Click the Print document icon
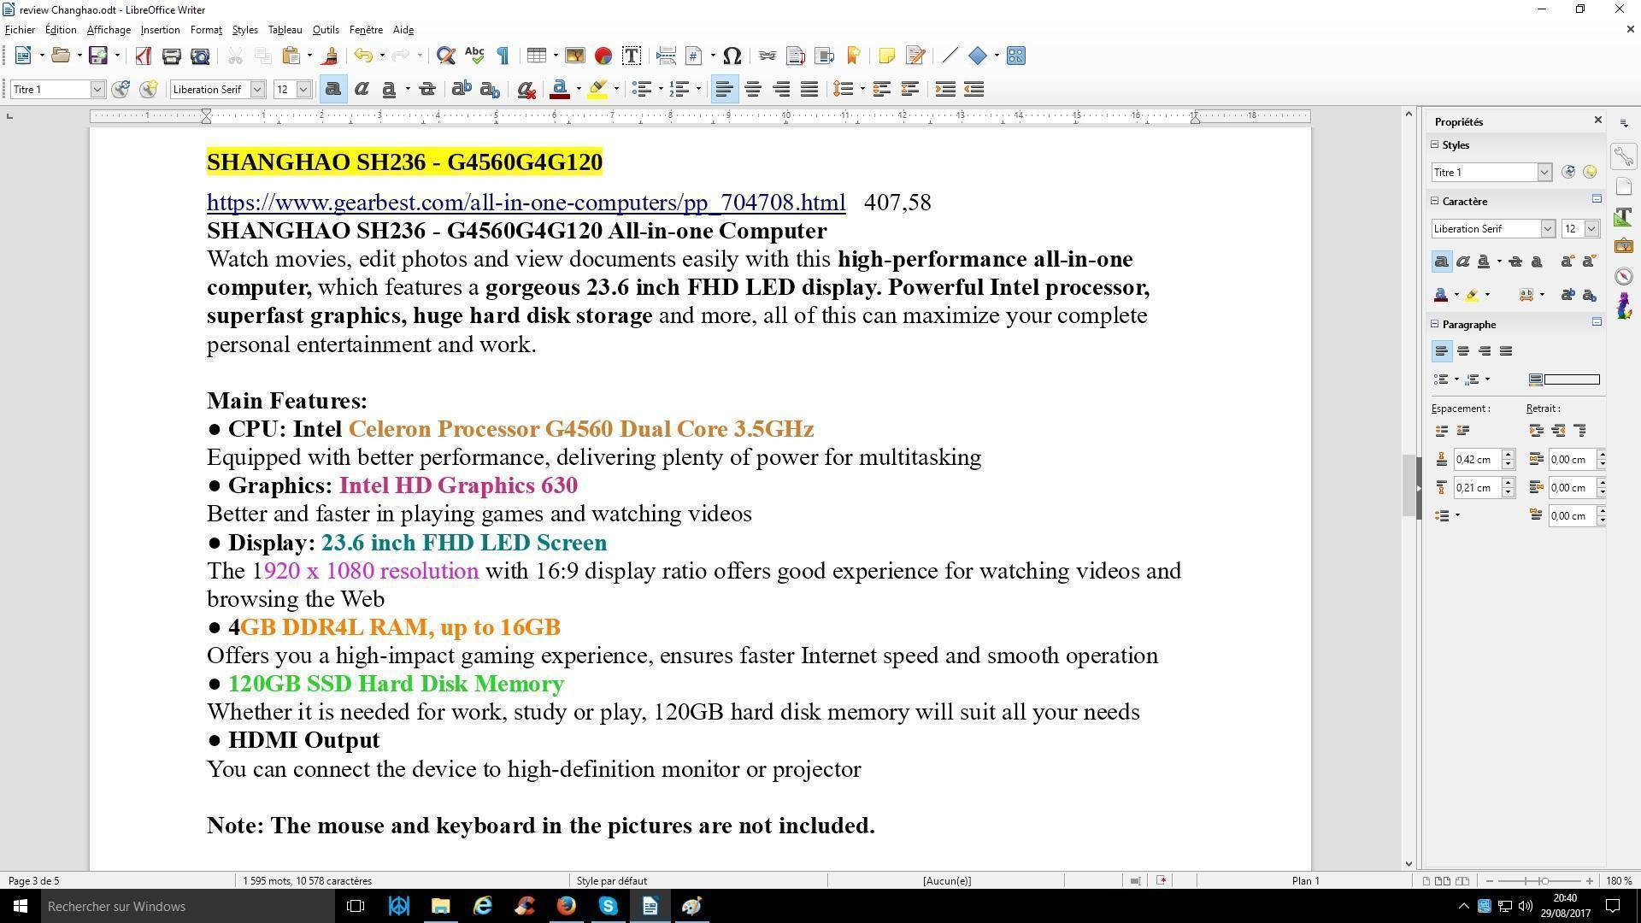 click(171, 56)
